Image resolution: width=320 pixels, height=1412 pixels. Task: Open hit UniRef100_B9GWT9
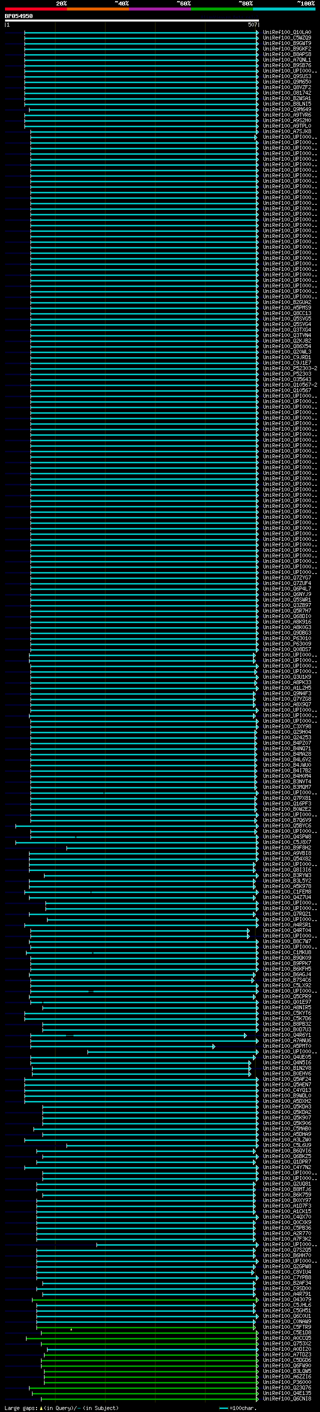point(286,43)
